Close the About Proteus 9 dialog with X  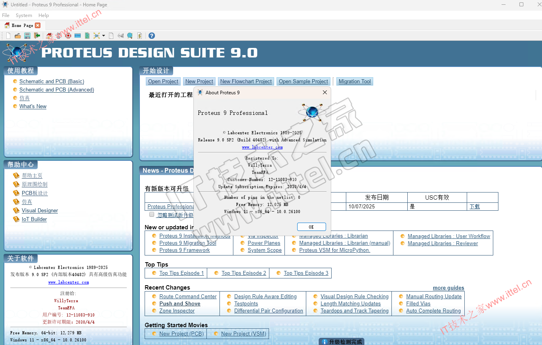point(325,92)
